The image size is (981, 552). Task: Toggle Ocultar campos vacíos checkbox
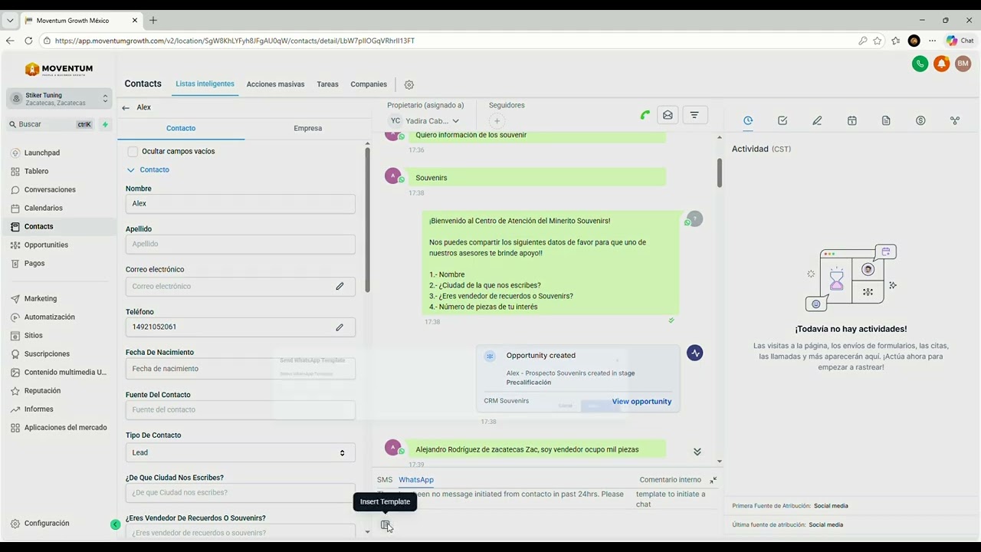[x=133, y=152]
